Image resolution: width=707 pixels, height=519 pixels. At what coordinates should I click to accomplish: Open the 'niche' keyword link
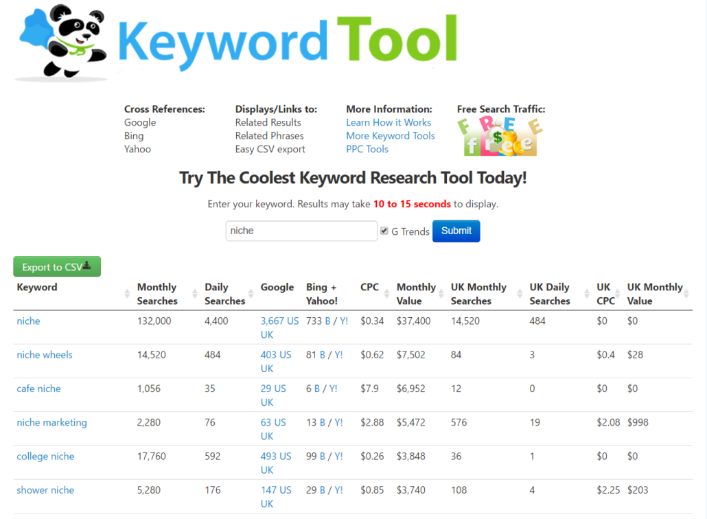28,321
